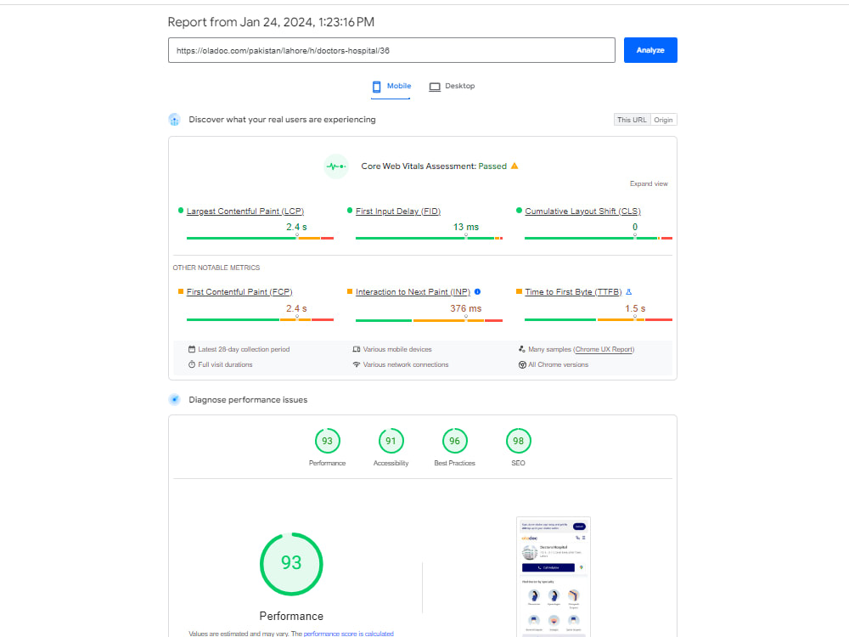This screenshot has width=849, height=637.
Task: Click the mobile phone icon
Action: pyautogui.click(x=376, y=87)
